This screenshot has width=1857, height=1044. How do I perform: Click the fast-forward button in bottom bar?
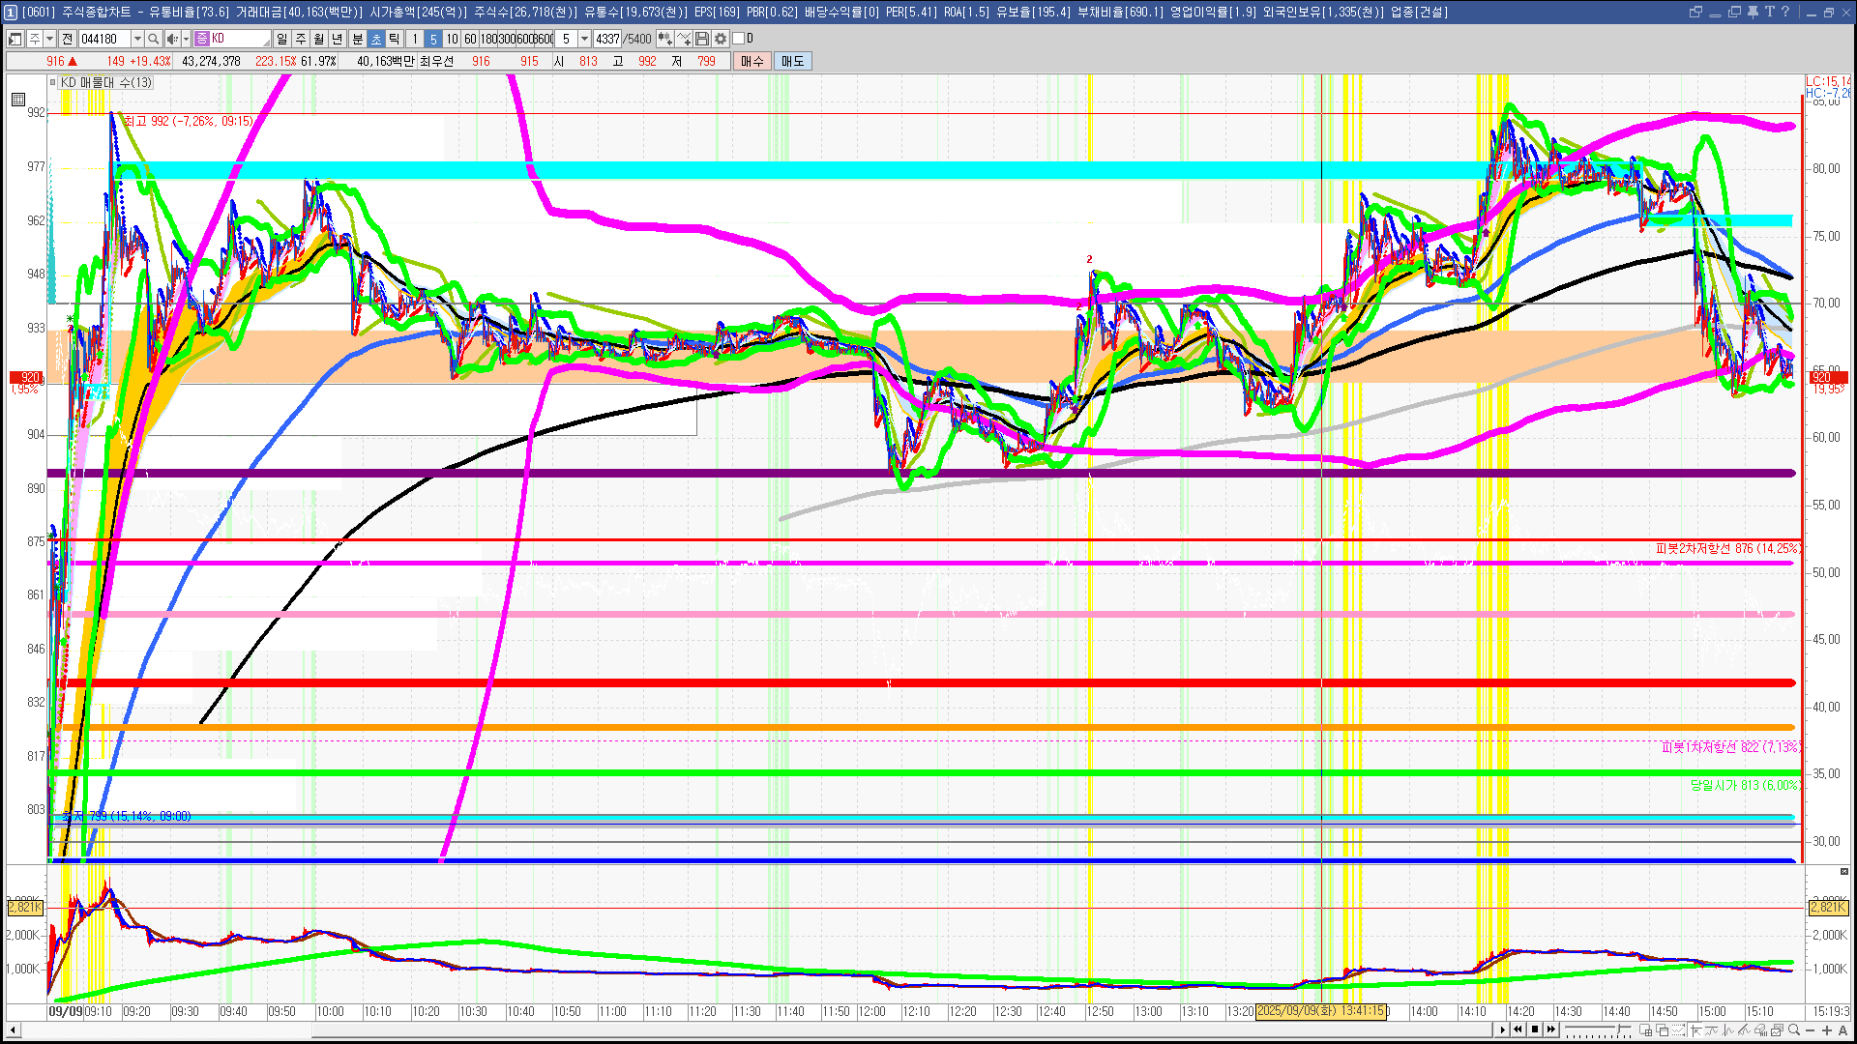pos(1551,1029)
